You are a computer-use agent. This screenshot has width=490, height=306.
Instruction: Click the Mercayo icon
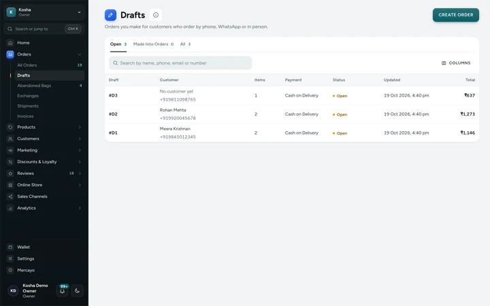coord(10,270)
